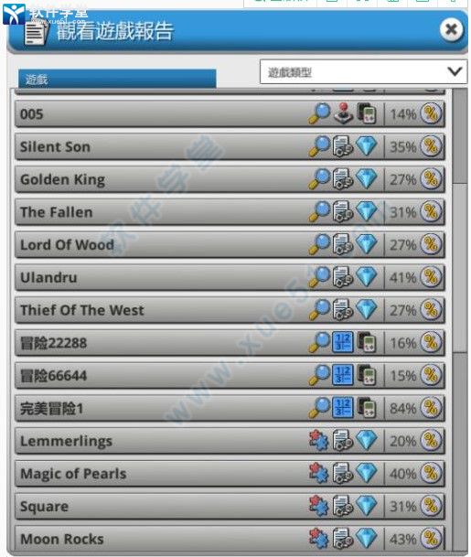471x557 pixels.
Task: Click the puzzle pieces icon on Lemmerlings row
Action: [x=318, y=441]
